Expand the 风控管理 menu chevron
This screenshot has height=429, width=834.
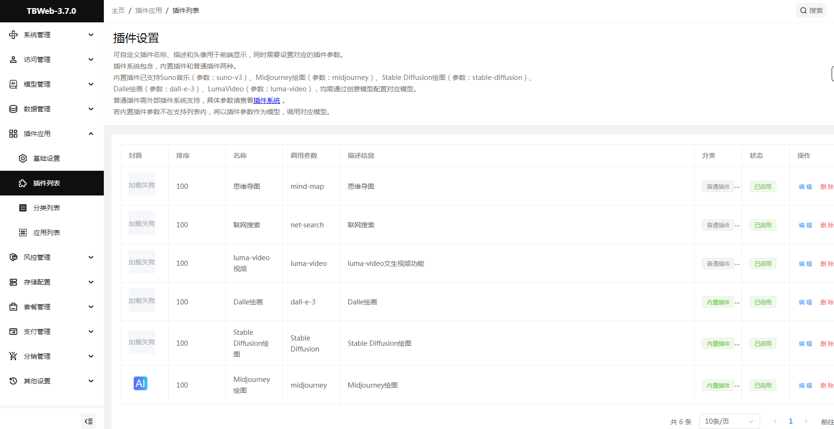click(x=91, y=257)
